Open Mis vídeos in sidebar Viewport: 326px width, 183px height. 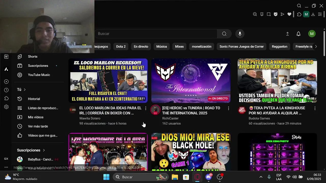click(x=39, y=117)
